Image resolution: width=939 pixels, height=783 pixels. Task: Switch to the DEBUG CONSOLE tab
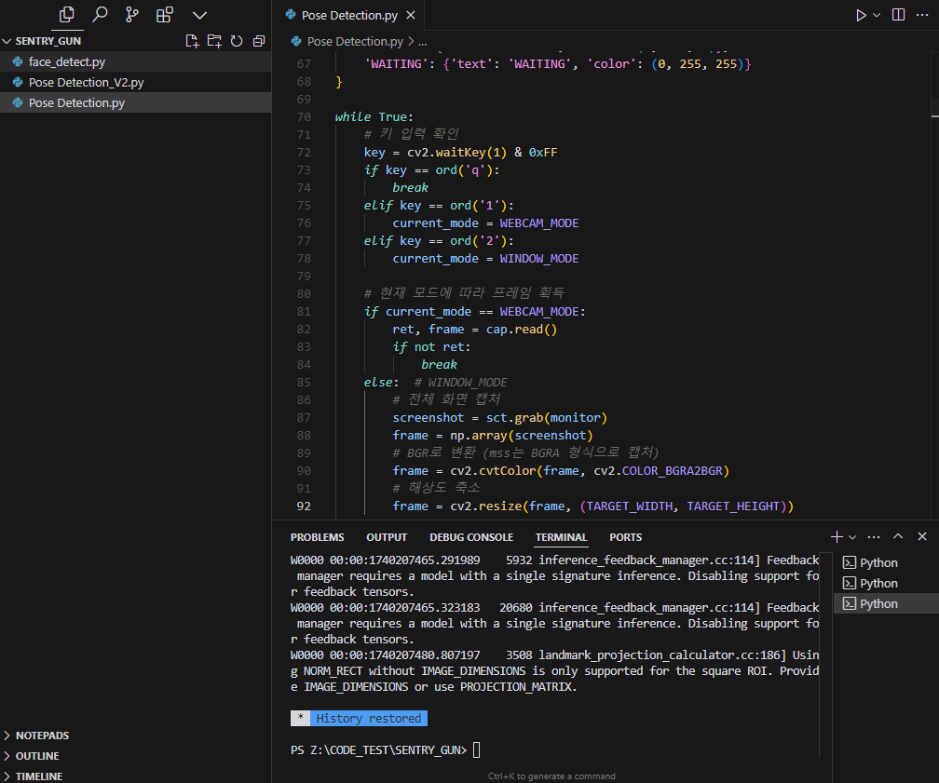471,537
